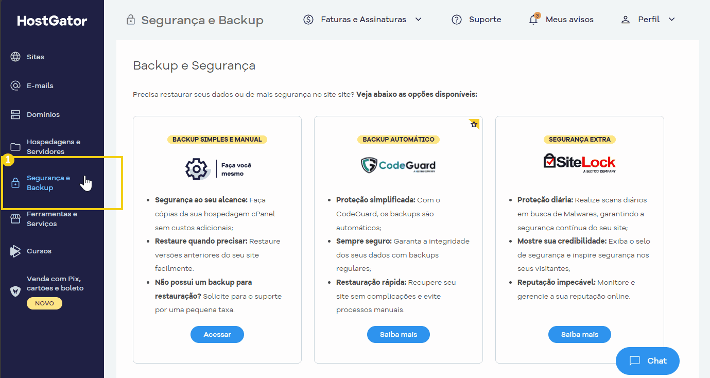This screenshot has height=378, width=710.
Task: Click the CodeGuard logo
Action: pos(398,166)
